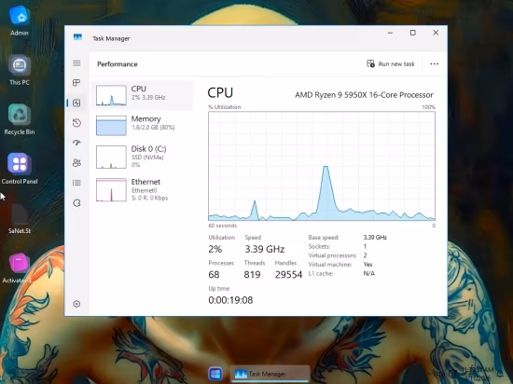Open the Recycle Bin desktop icon

pos(20,119)
